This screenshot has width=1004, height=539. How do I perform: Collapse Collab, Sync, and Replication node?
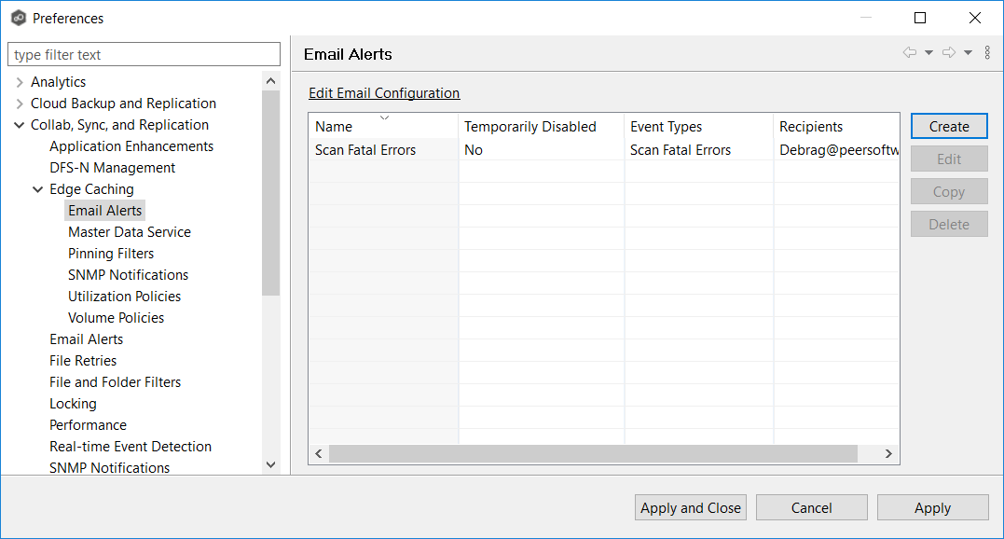pyautogui.click(x=20, y=125)
